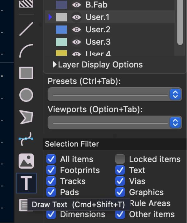This screenshot has width=187, height=223.
Task: Select the Draw Line tool
Action: point(26,29)
